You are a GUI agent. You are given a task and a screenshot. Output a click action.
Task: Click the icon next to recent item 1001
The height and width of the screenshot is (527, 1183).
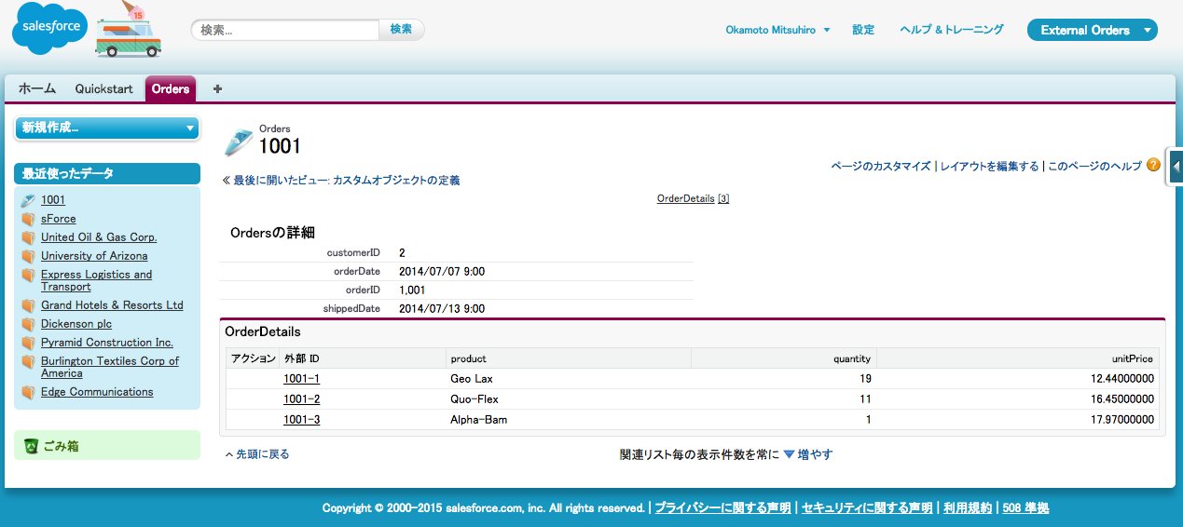(x=28, y=200)
